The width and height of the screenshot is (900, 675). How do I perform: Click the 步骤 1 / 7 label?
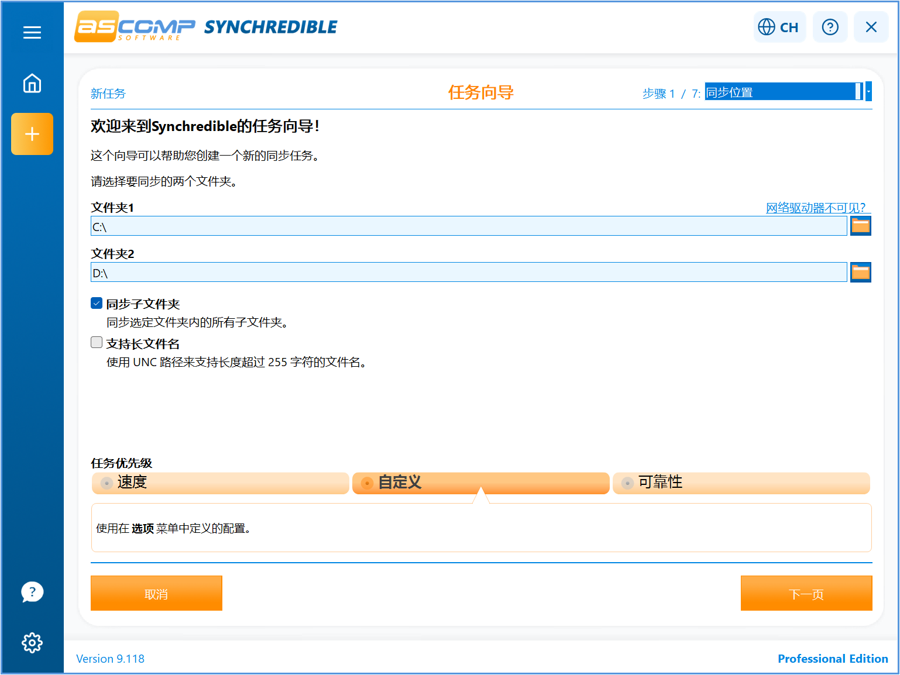(x=671, y=94)
